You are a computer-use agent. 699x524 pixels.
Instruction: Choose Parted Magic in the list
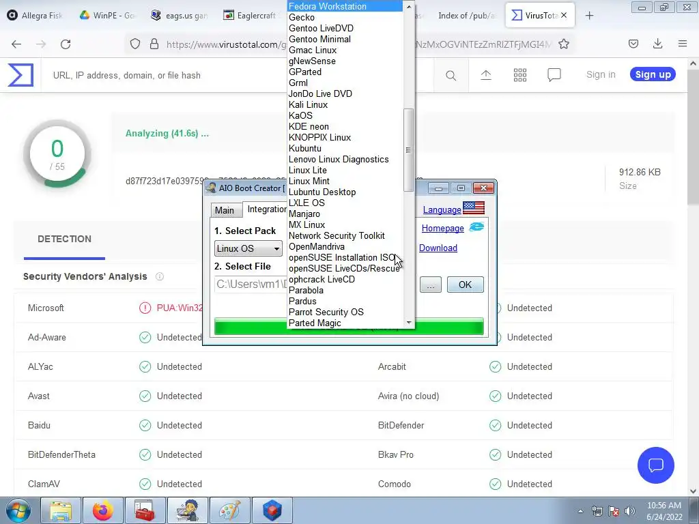pyautogui.click(x=345, y=323)
